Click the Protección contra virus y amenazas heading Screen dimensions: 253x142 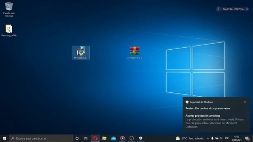pos(208,108)
